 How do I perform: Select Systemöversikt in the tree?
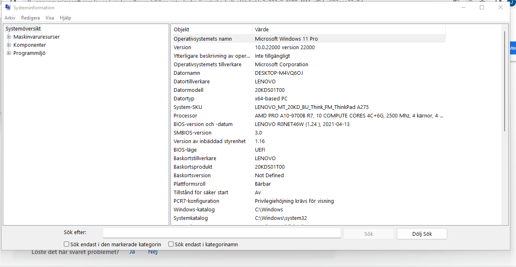[23, 29]
